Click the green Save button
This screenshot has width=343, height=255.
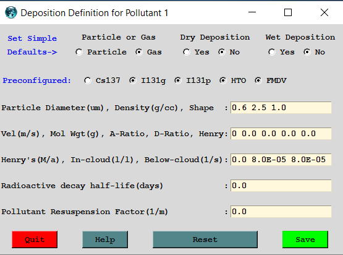[x=305, y=240]
